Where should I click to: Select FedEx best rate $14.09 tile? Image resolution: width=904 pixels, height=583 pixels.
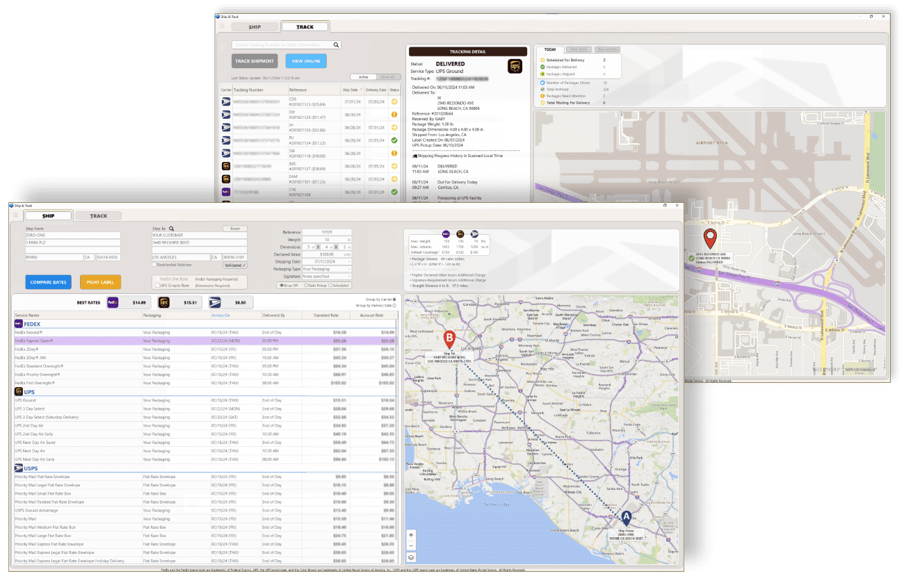click(128, 302)
